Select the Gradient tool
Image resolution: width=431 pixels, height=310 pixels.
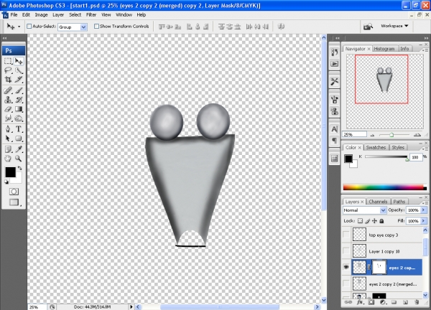[19, 109]
